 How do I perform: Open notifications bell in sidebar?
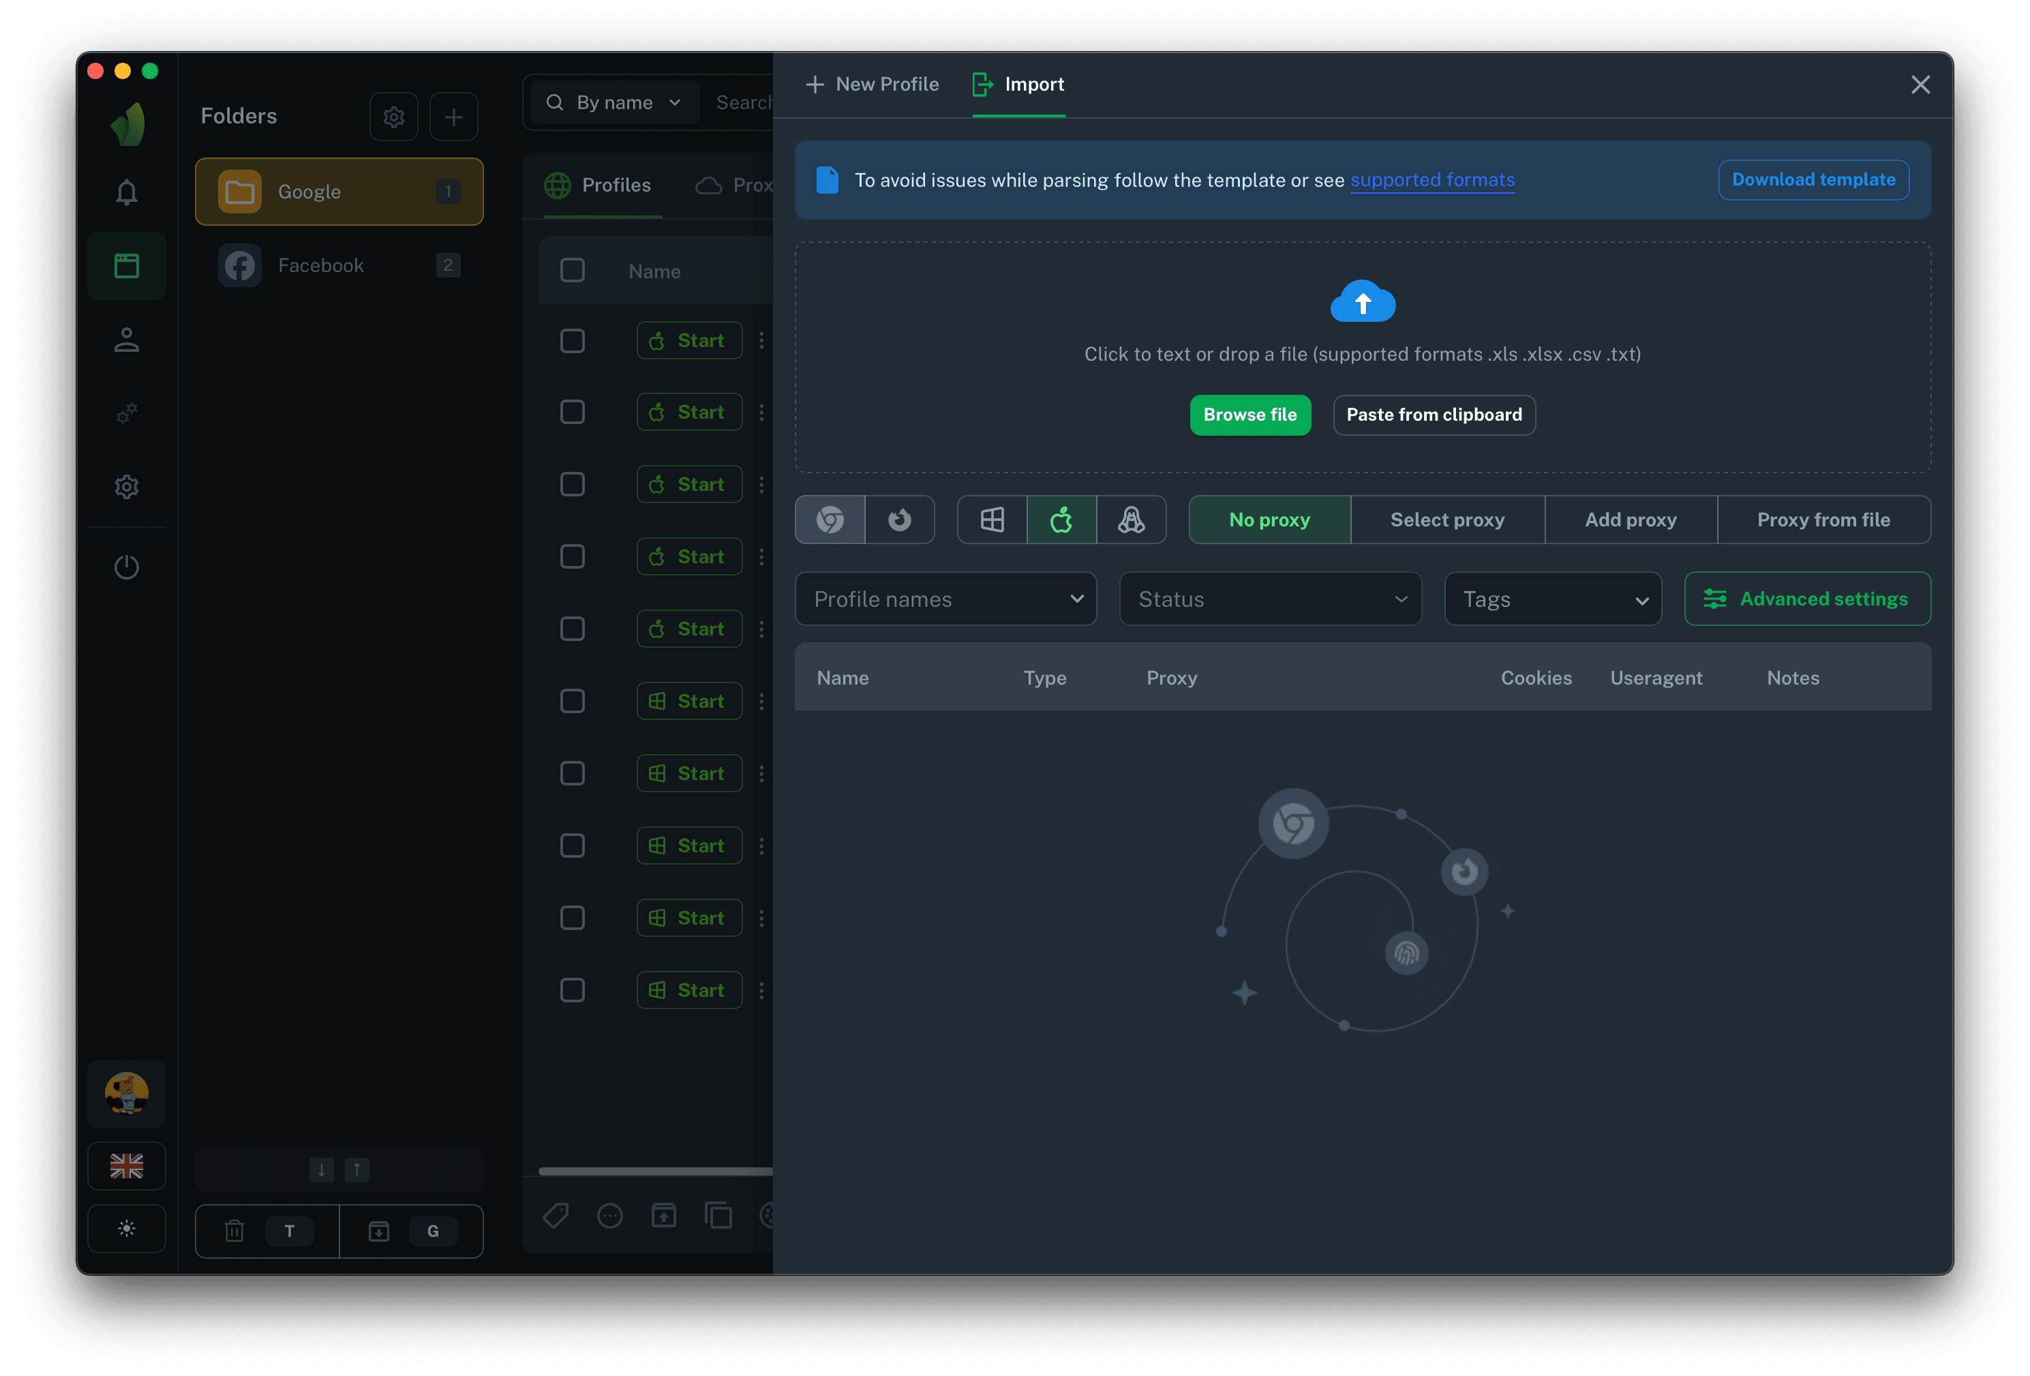[127, 192]
